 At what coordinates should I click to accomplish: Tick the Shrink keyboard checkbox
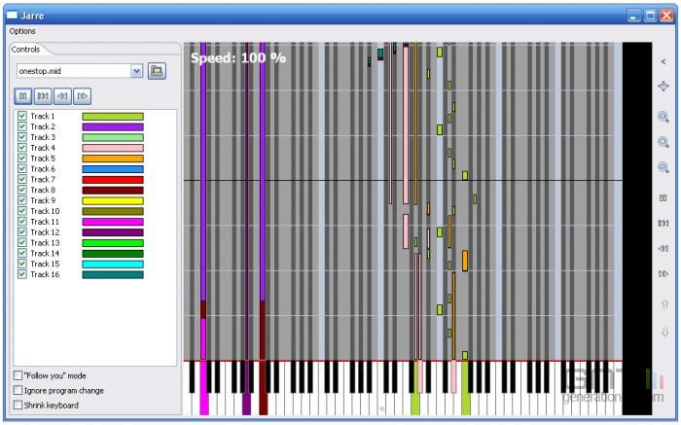click(18, 405)
